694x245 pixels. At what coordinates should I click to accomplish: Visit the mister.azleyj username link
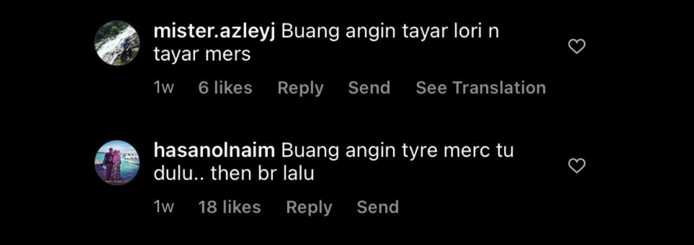[x=215, y=32]
